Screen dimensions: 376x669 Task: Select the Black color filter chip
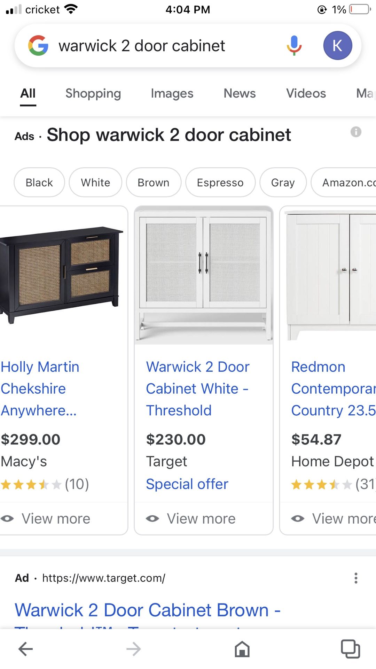click(x=39, y=183)
